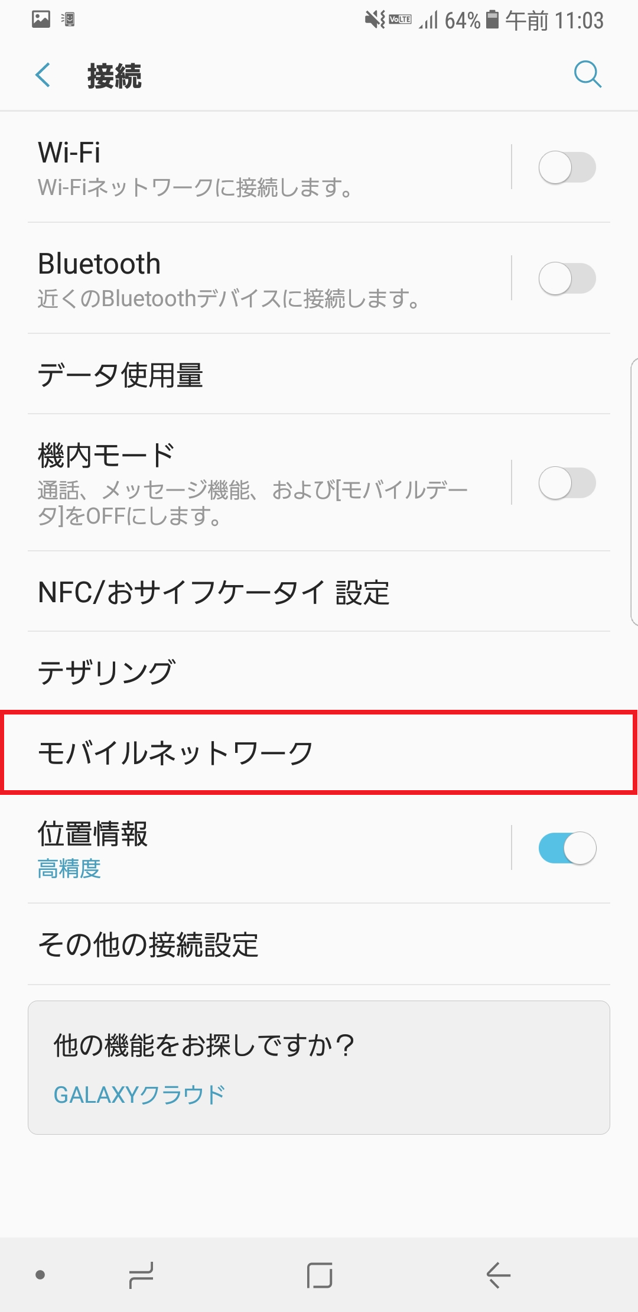This screenshot has width=638, height=1312.
Task: Tap the smart phone notification icon in status bar
Action: tap(68, 20)
